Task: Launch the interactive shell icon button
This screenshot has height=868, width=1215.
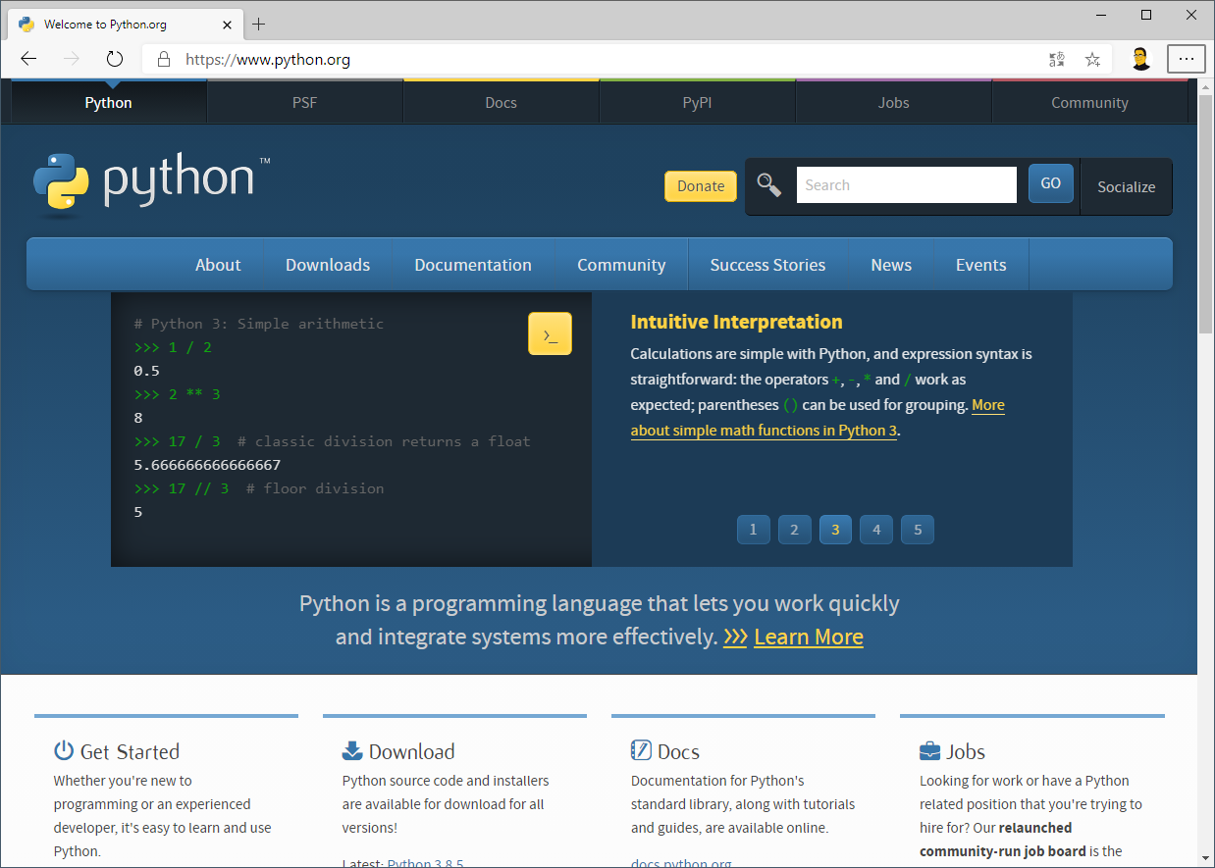Action: point(550,333)
